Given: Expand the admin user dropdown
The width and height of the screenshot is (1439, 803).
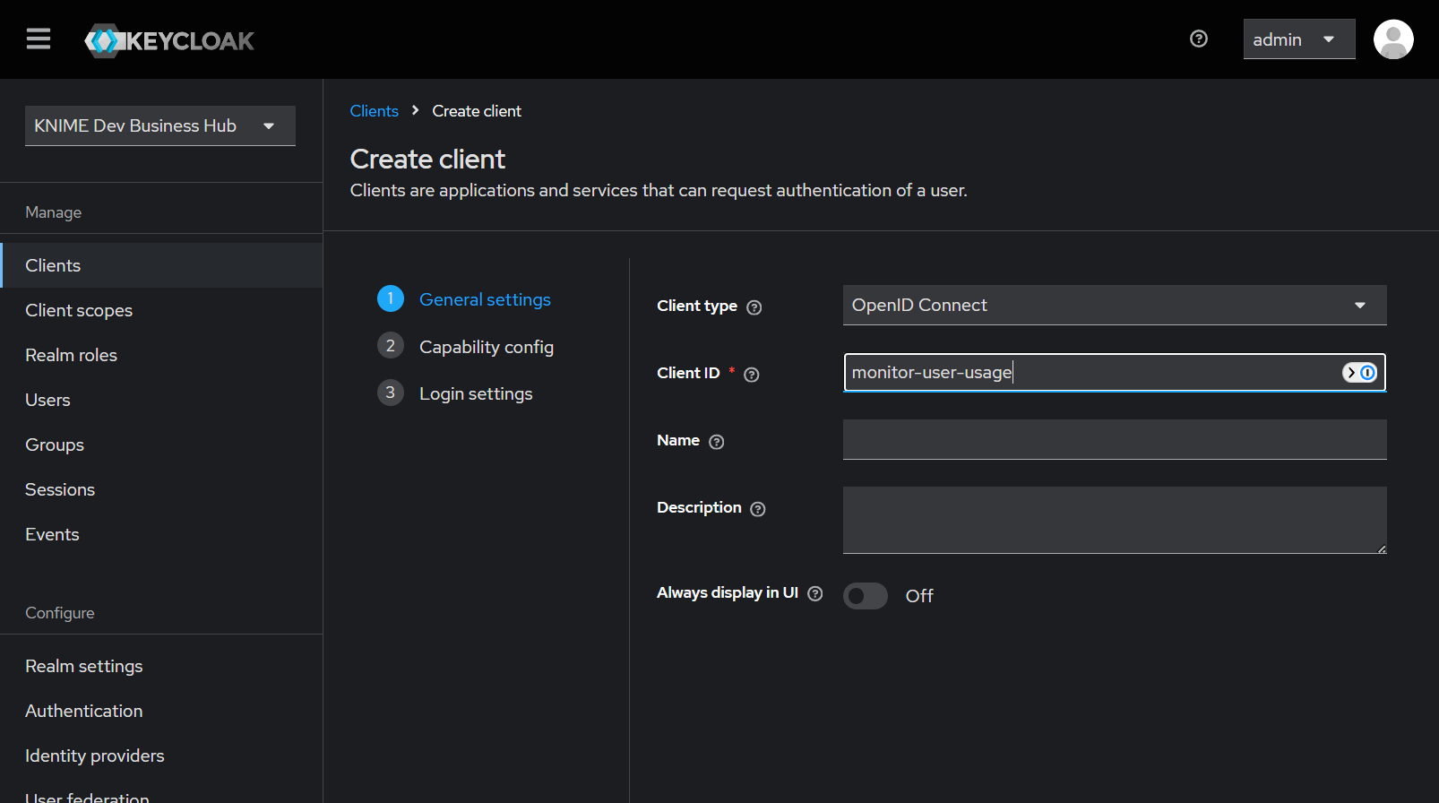Looking at the screenshot, I should click(1298, 39).
